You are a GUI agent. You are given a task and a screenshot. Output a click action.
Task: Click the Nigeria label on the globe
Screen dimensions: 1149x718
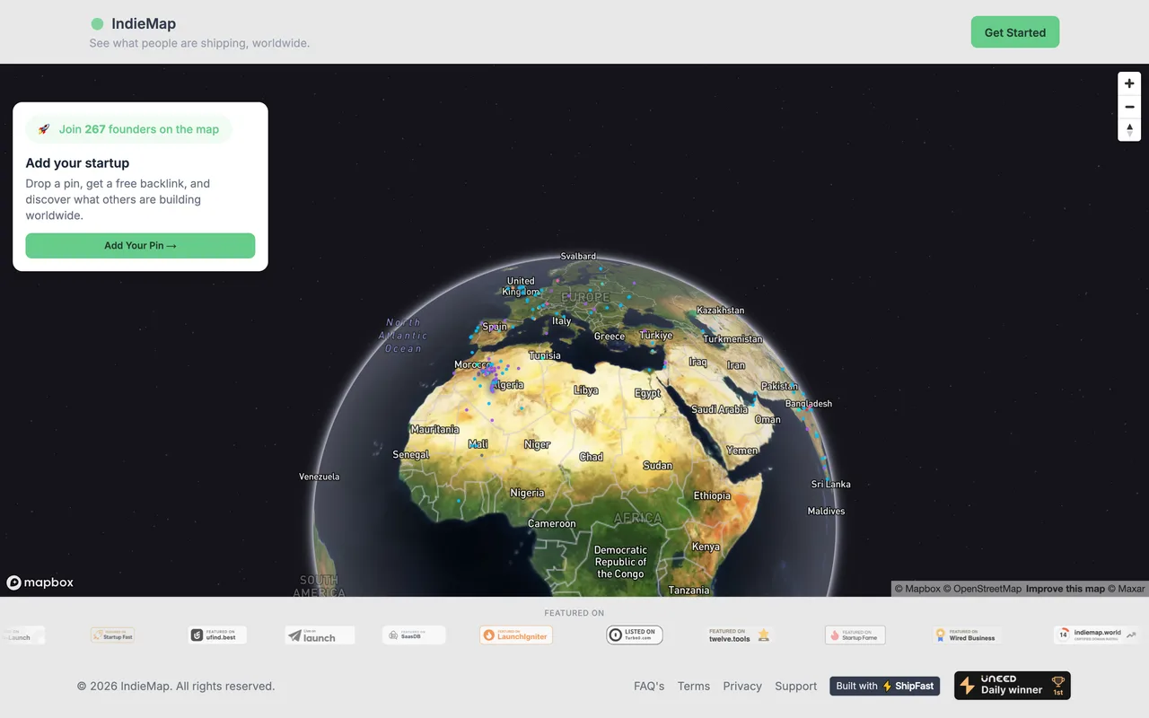tap(527, 493)
